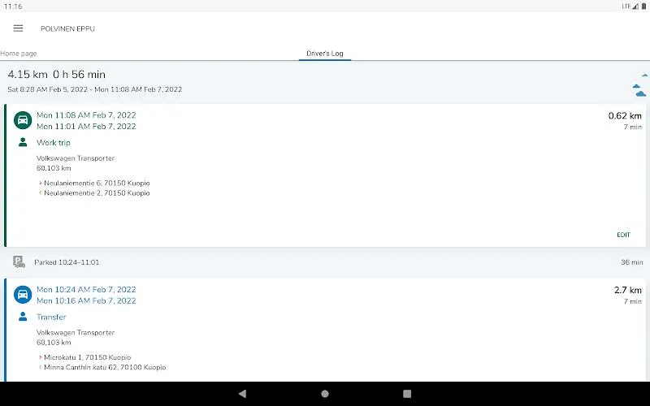
Task: Switch to the Home page tab
Action: 19,54
